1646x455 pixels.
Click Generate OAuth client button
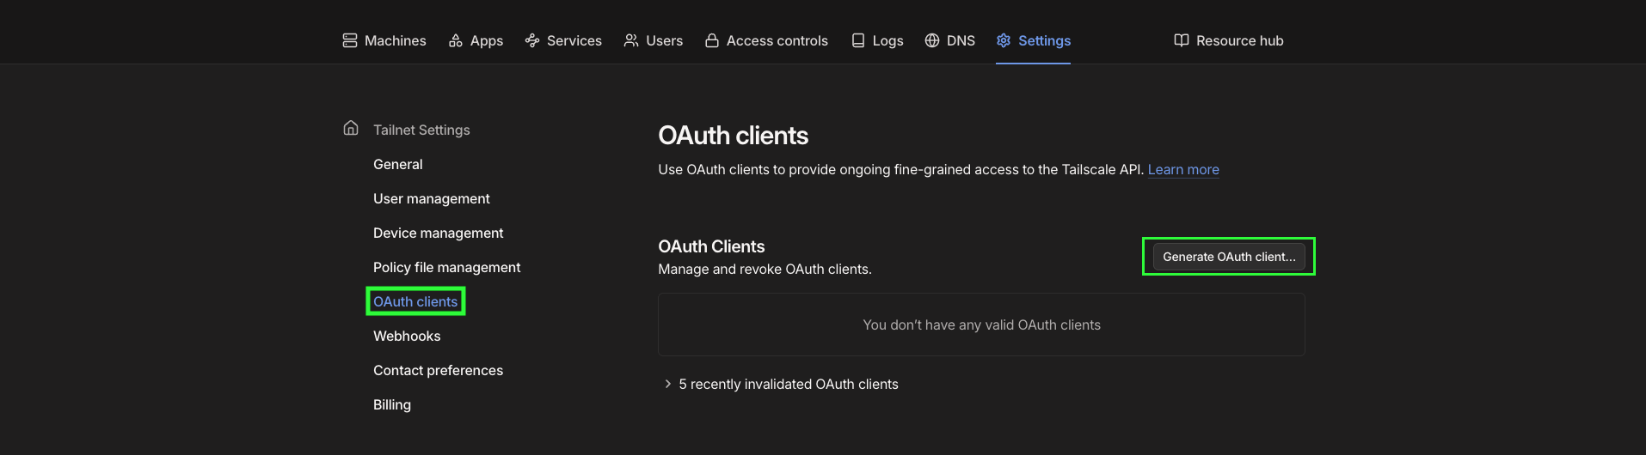click(x=1229, y=257)
